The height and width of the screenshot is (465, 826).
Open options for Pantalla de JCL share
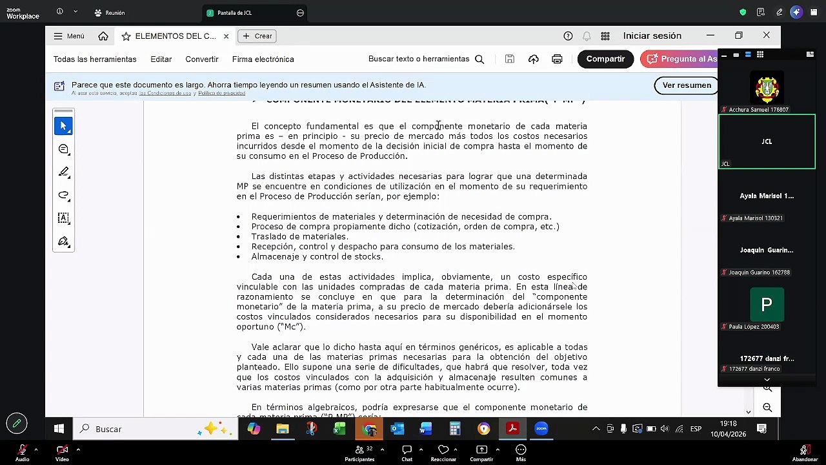(x=300, y=13)
